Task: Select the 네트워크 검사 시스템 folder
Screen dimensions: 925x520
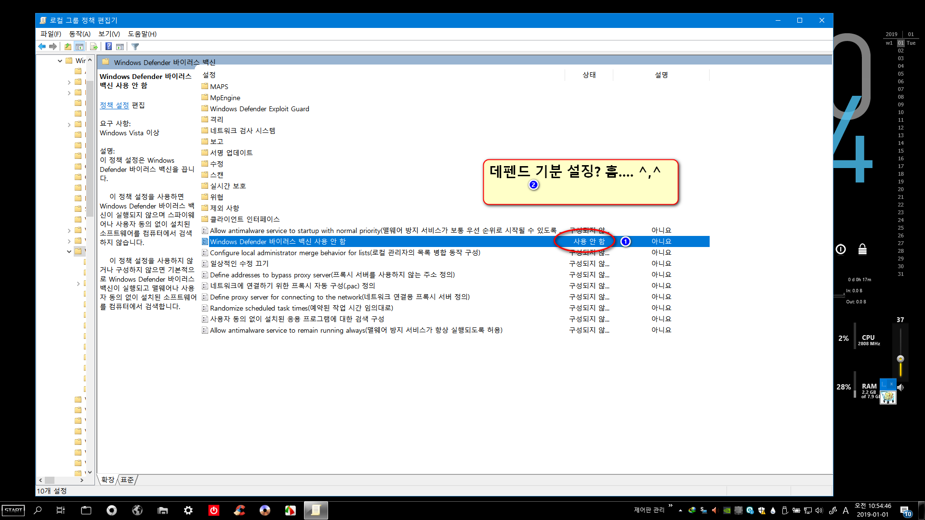Action: [238, 130]
